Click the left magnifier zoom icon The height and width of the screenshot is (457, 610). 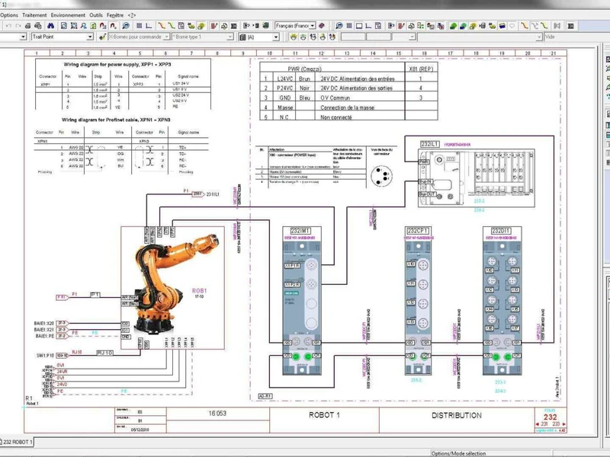pyautogui.click(x=126, y=26)
